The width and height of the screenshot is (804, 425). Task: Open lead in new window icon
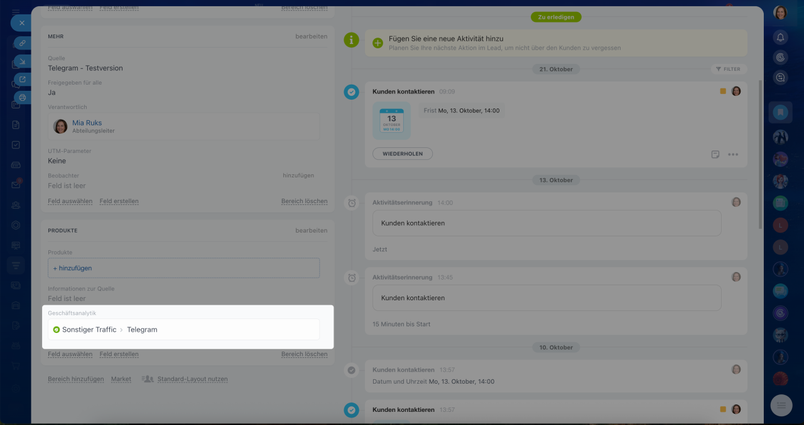[22, 80]
